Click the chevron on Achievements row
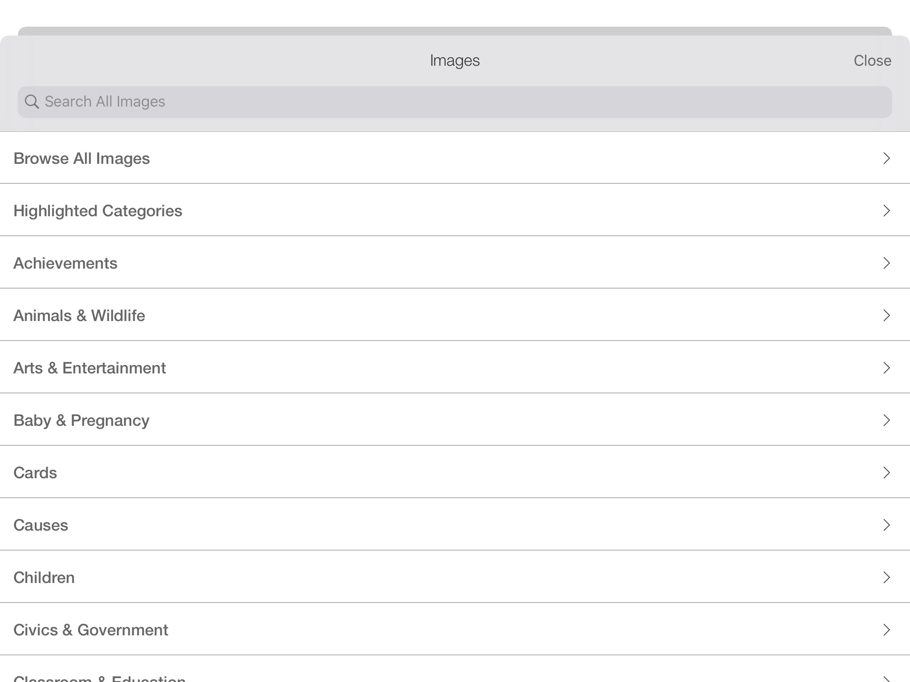Viewport: 910px width, 682px height. tap(886, 263)
